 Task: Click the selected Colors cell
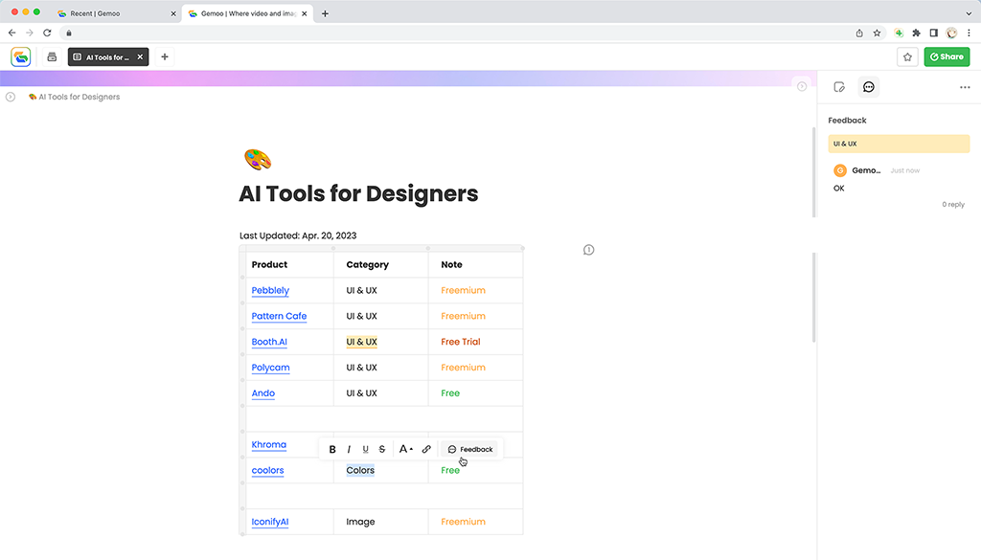point(360,471)
